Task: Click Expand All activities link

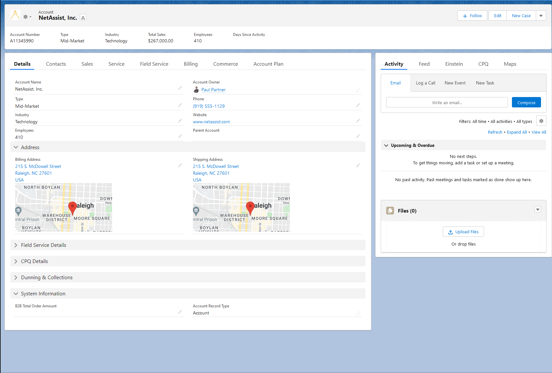Action: [x=517, y=132]
